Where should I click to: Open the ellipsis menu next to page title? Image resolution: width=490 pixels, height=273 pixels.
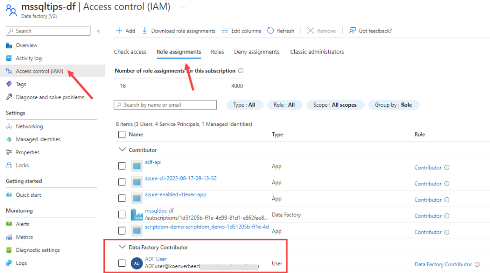(183, 7)
